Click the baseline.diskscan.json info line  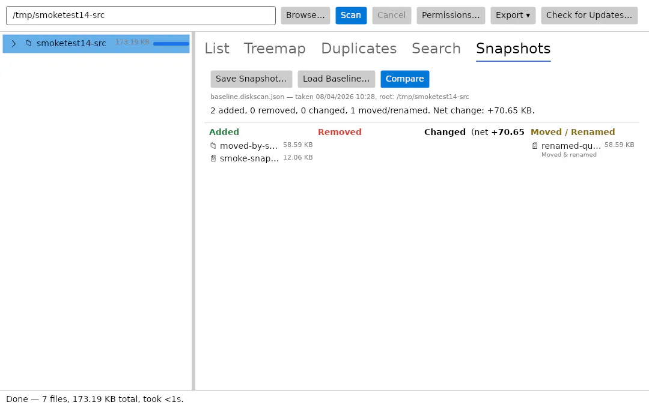[340, 97]
